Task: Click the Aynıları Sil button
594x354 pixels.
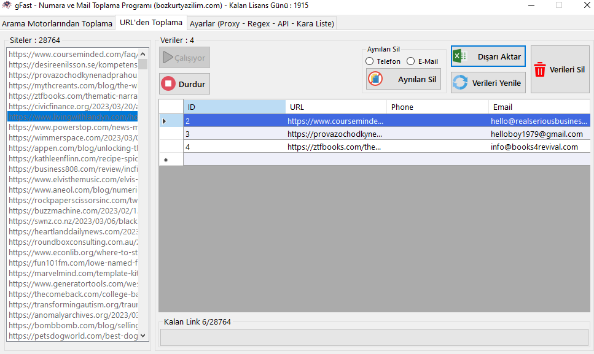Action: pyautogui.click(x=404, y=79)
